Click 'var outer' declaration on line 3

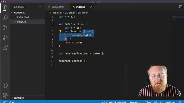coord(65,24)
